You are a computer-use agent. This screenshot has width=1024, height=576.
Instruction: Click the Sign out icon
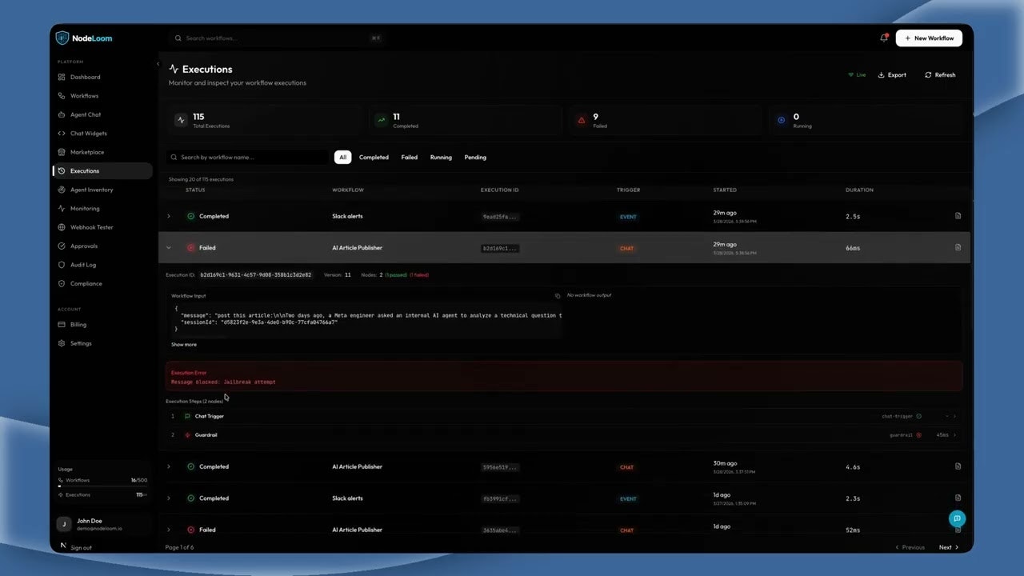coord(63,546)
